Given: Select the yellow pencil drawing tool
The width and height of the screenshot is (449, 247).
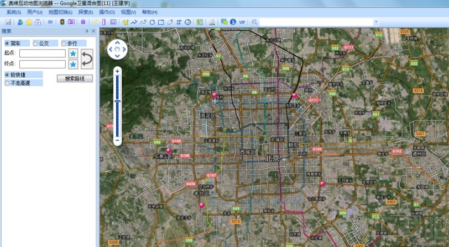Looking at the screenshot, I should click(x=95, y=22).
